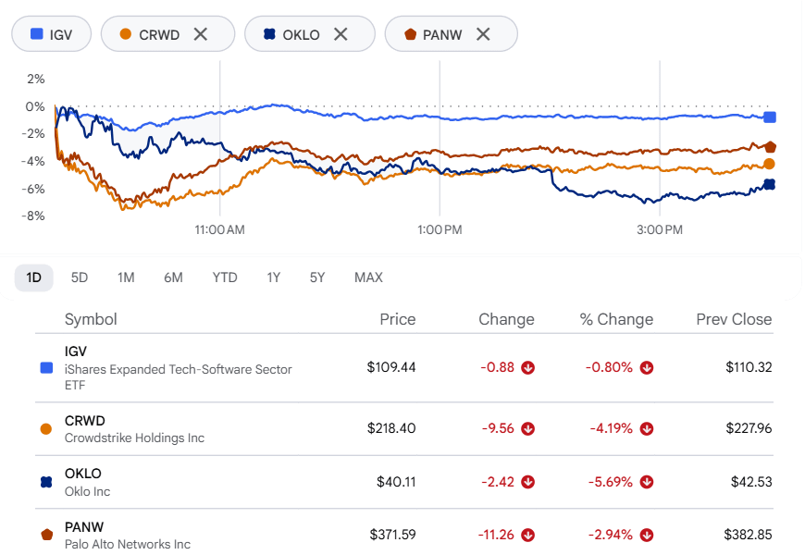Click the blue square icon in IGV row
The image size is (805, 555).
46,367
